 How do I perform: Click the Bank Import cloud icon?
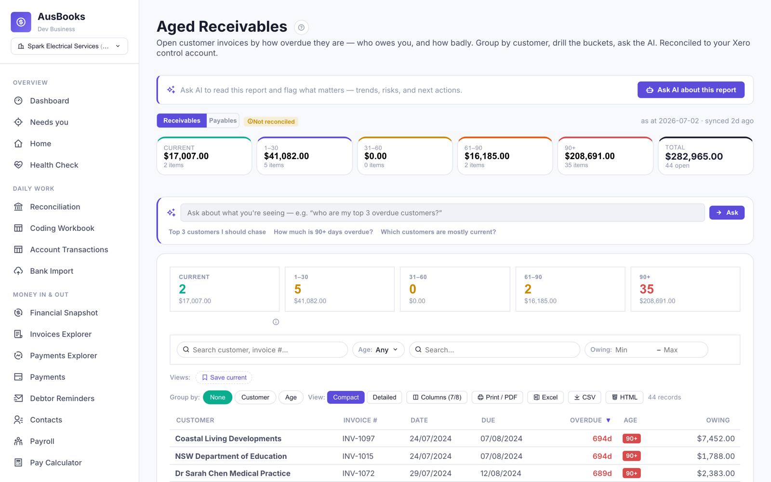pos(18,271)
